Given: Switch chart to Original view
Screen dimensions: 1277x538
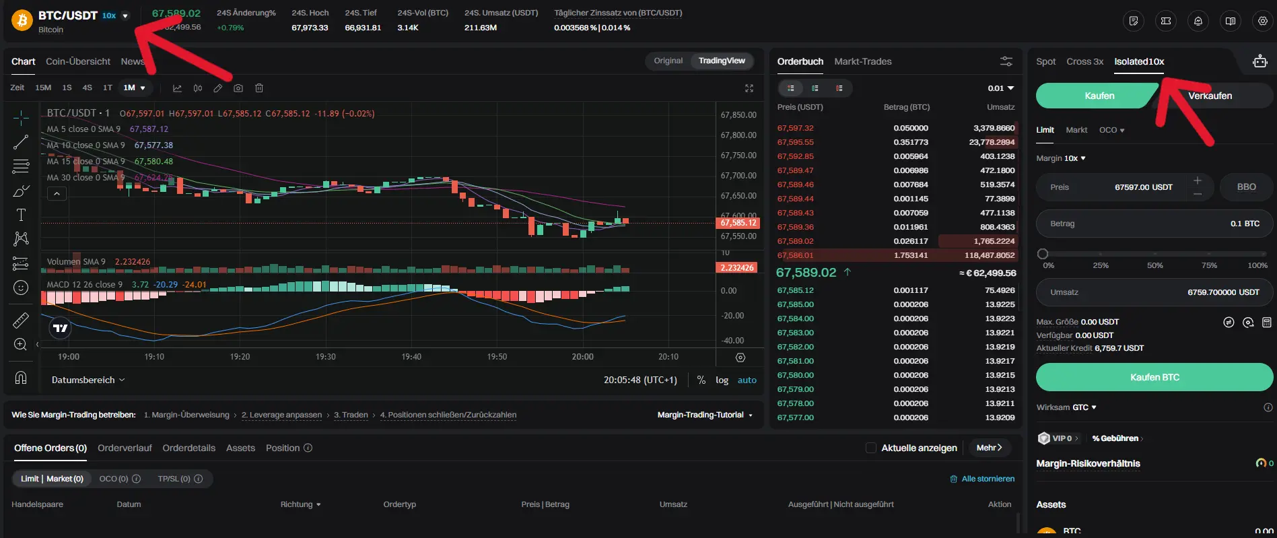Looking at the screenshot, I should pos(668,61).
